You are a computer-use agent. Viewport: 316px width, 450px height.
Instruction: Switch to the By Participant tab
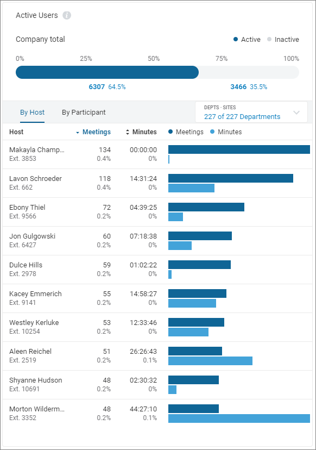(83, 112)
